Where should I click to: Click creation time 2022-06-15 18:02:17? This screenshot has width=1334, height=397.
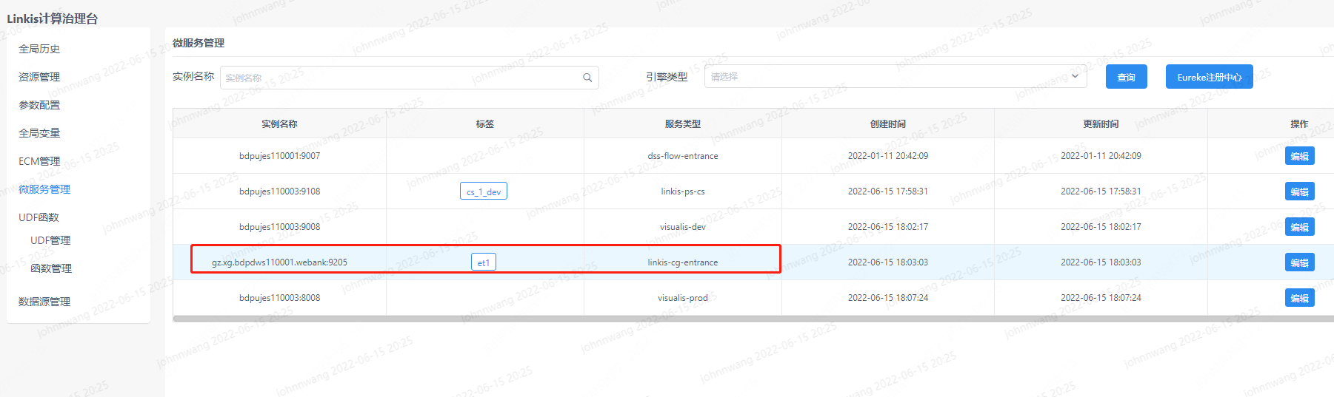(x=888, y=227)
